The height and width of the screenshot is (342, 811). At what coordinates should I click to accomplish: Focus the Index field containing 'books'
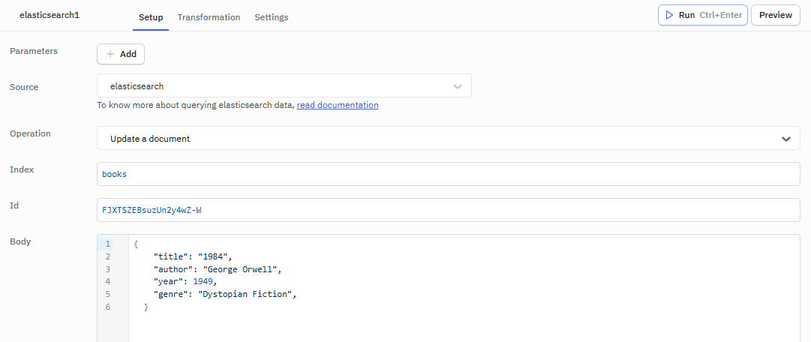(x=448, y=174)
